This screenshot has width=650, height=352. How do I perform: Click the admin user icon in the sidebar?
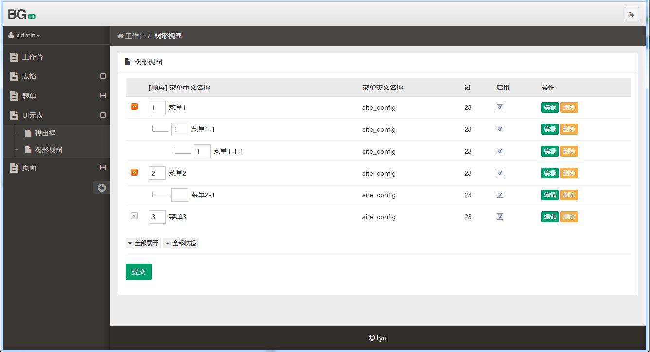[x=10, y=35]
